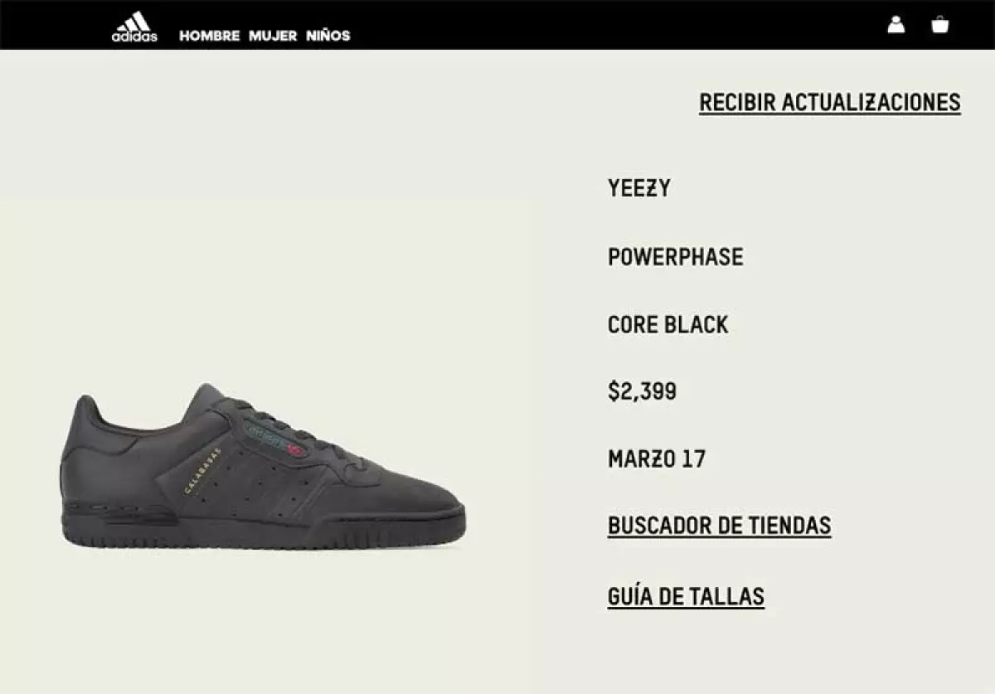Open the GUÍA DE TALLAS link
995x694 pixels.
coord(686,596)
